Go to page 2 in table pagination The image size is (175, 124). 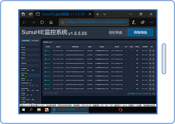pyautogui.click(x=134, y=94)
